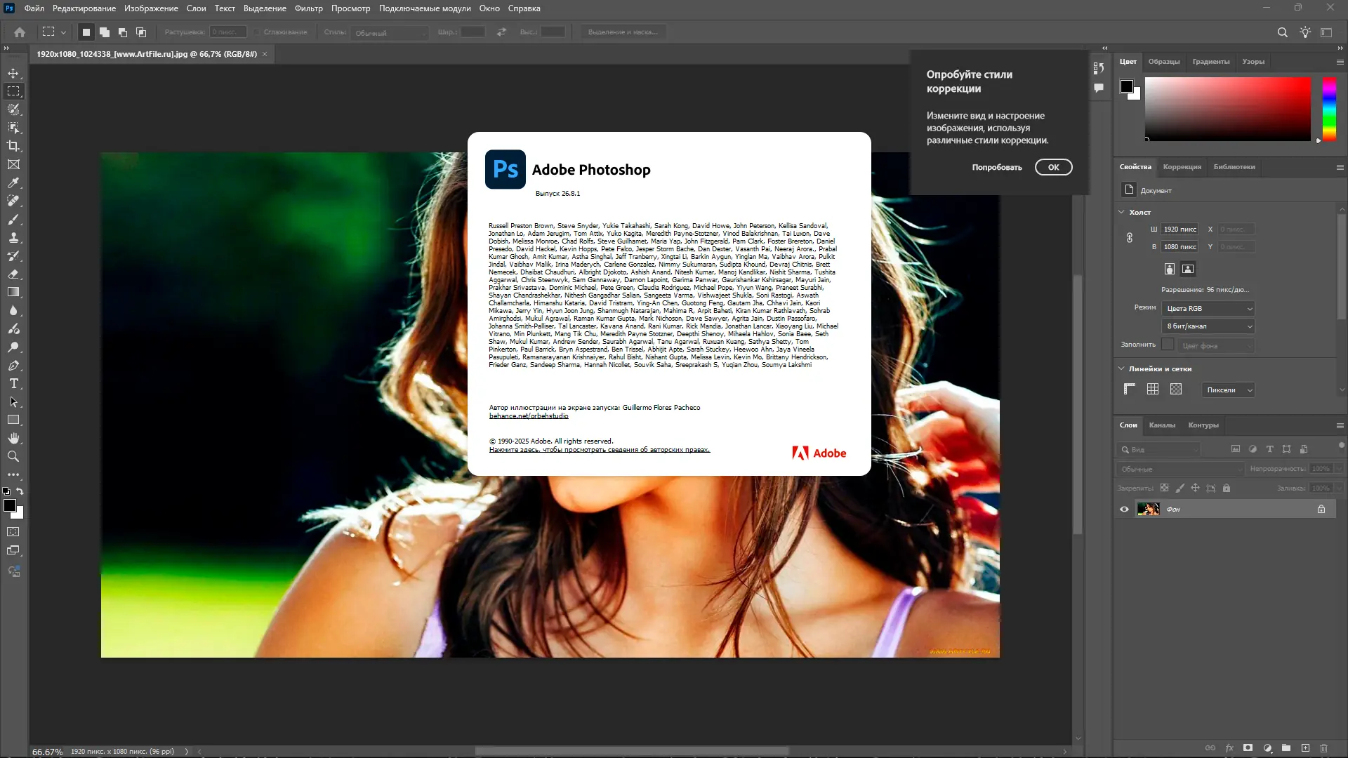Open the Цвета RGB mode dropdown
Image resolution: width=1348 pixels, height=758 pixels.
point(1208,309)
